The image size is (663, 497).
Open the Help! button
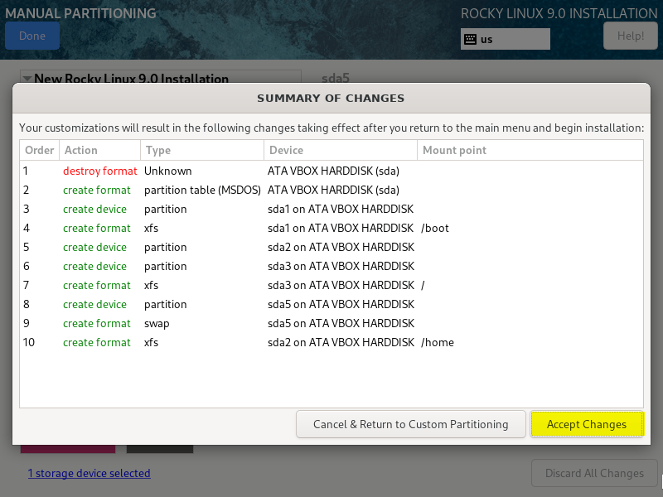[630, 36]
